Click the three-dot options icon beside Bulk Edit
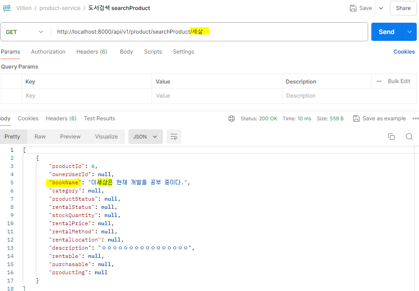Viewport: 419px width, 291px height. [x=379, y=81]
